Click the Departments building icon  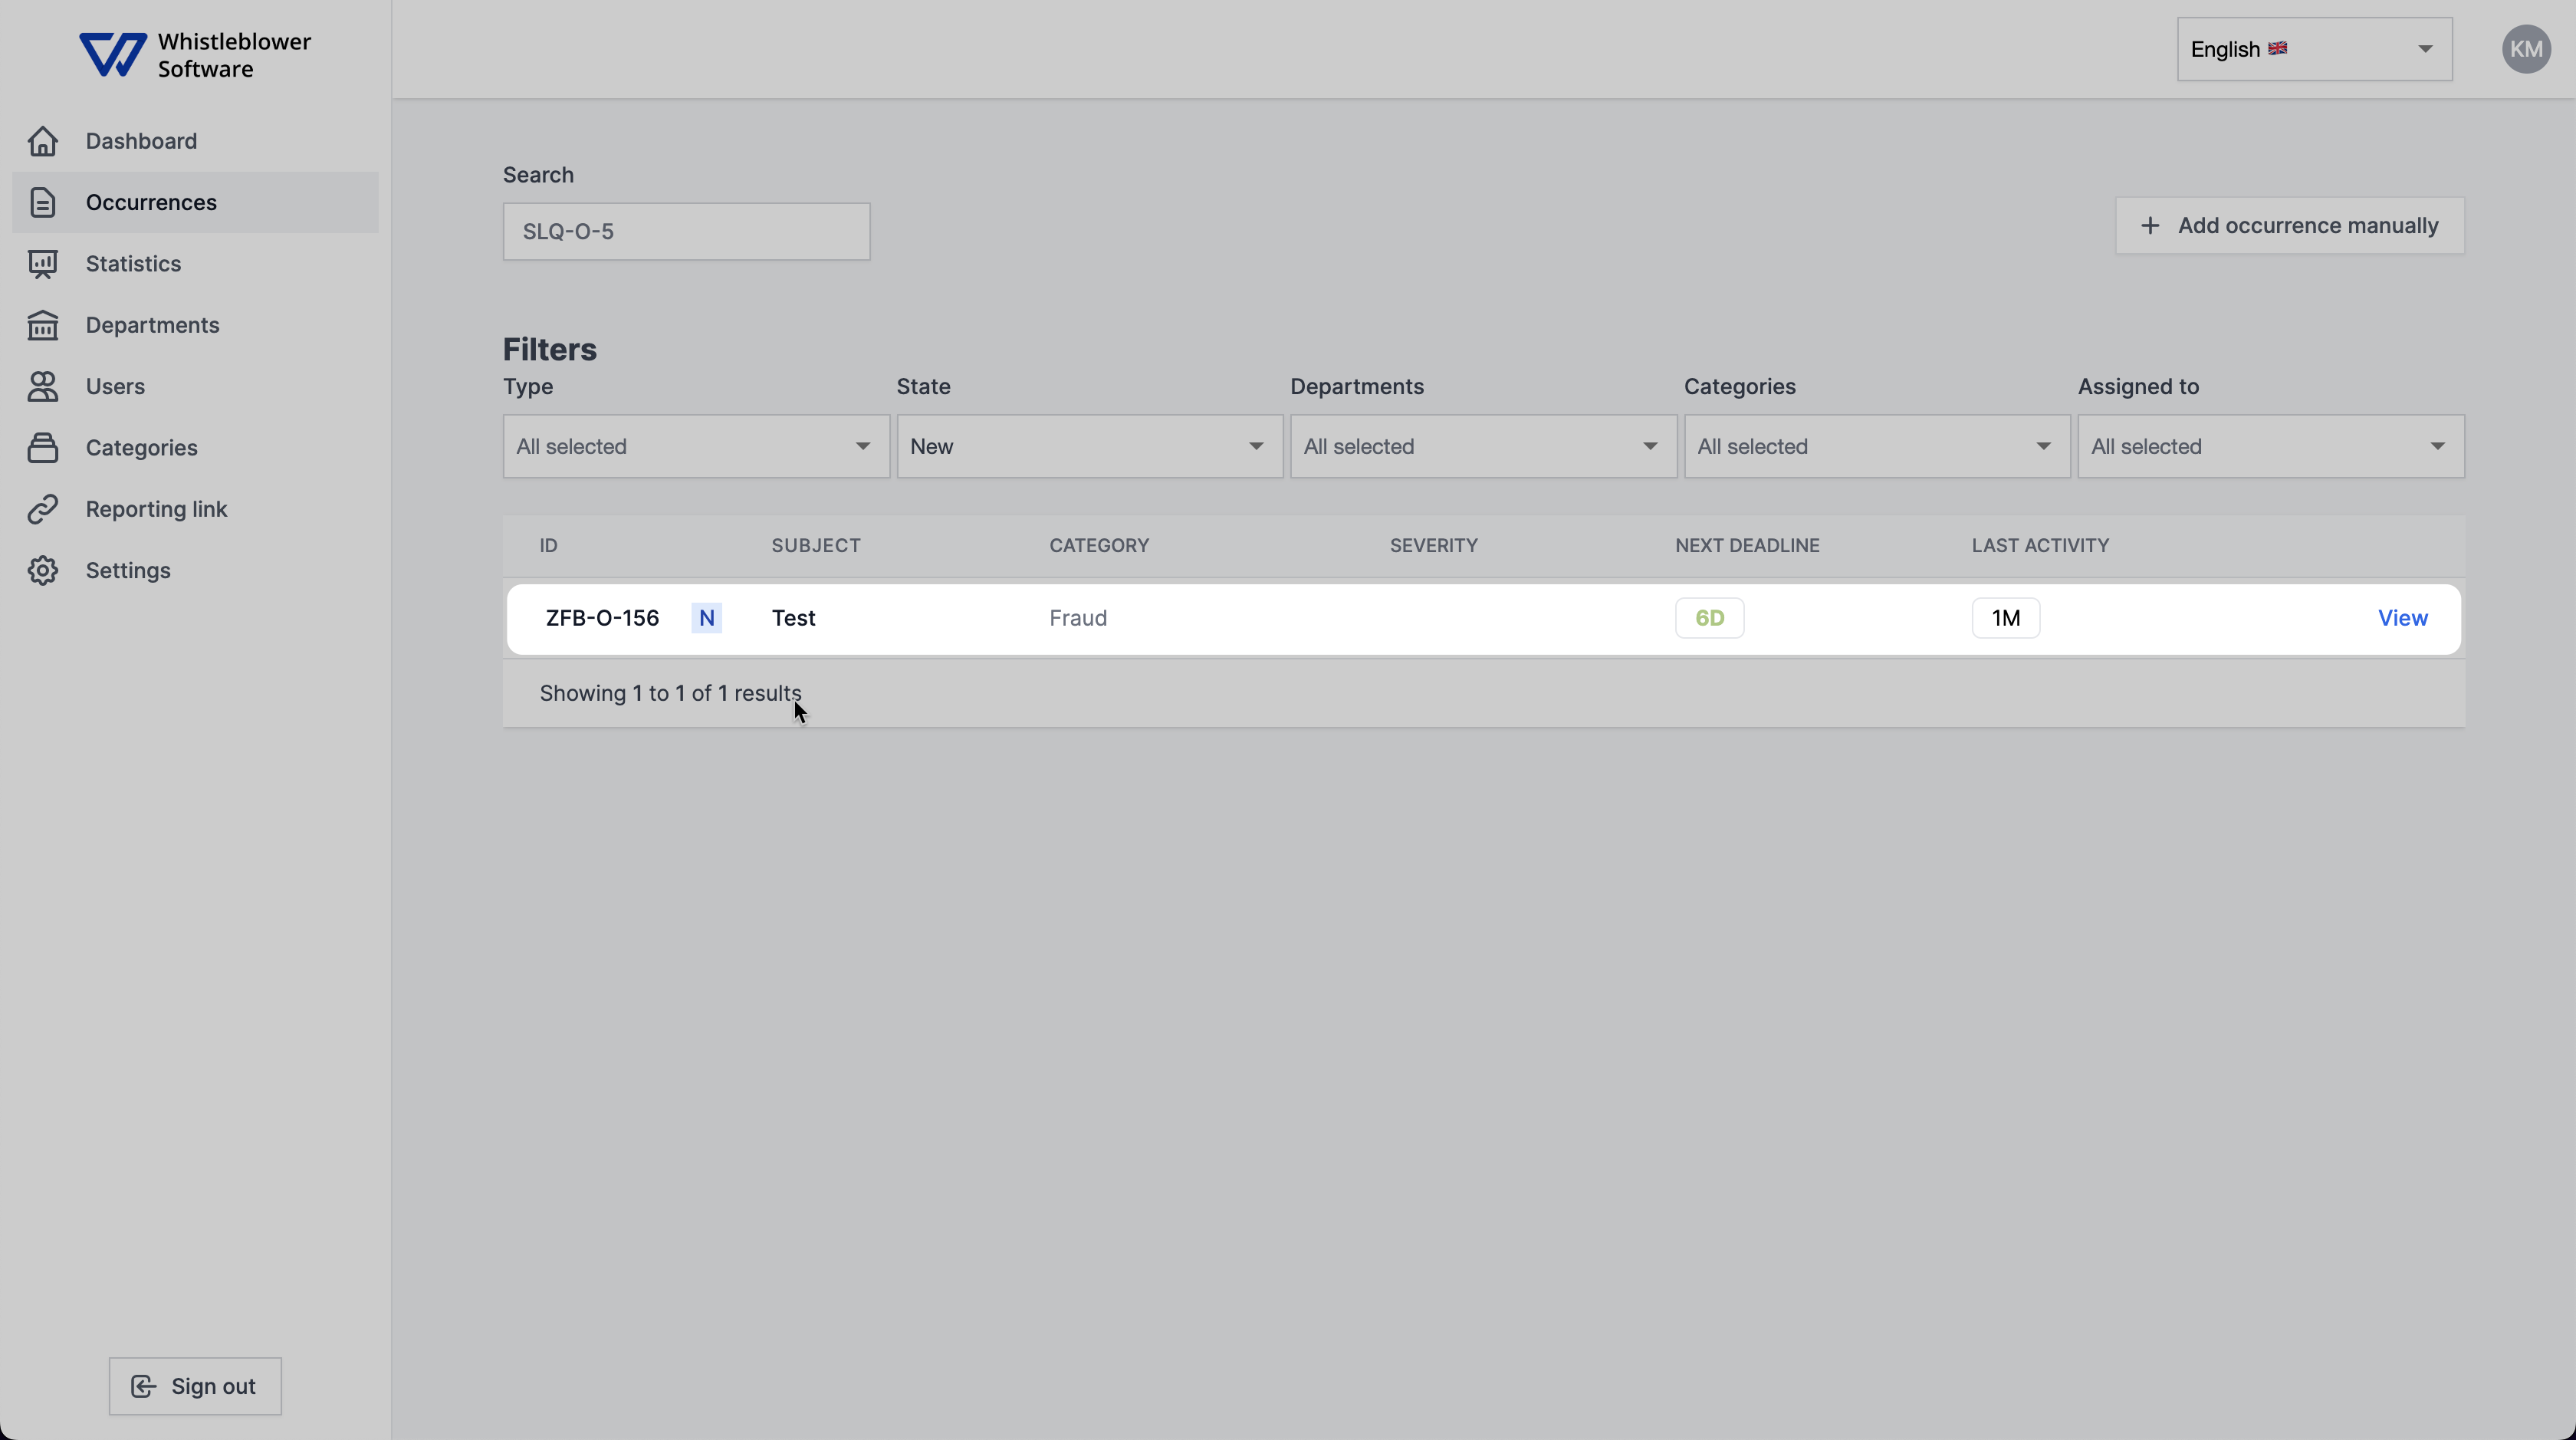[x=42, y=325]
